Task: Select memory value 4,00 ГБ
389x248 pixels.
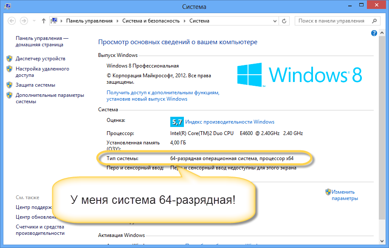Action: tap(178, 143)
